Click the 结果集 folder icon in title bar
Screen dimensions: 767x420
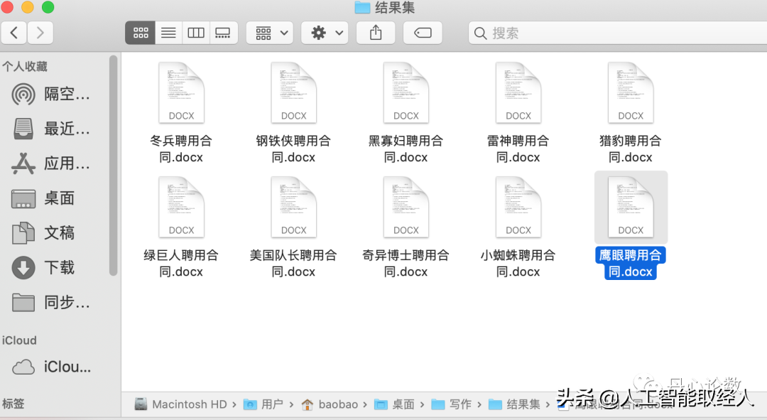[x=362, y=7]
